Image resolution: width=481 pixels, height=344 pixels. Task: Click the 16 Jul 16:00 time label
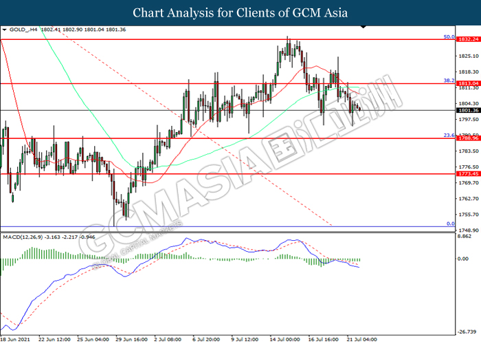[324, 339]
